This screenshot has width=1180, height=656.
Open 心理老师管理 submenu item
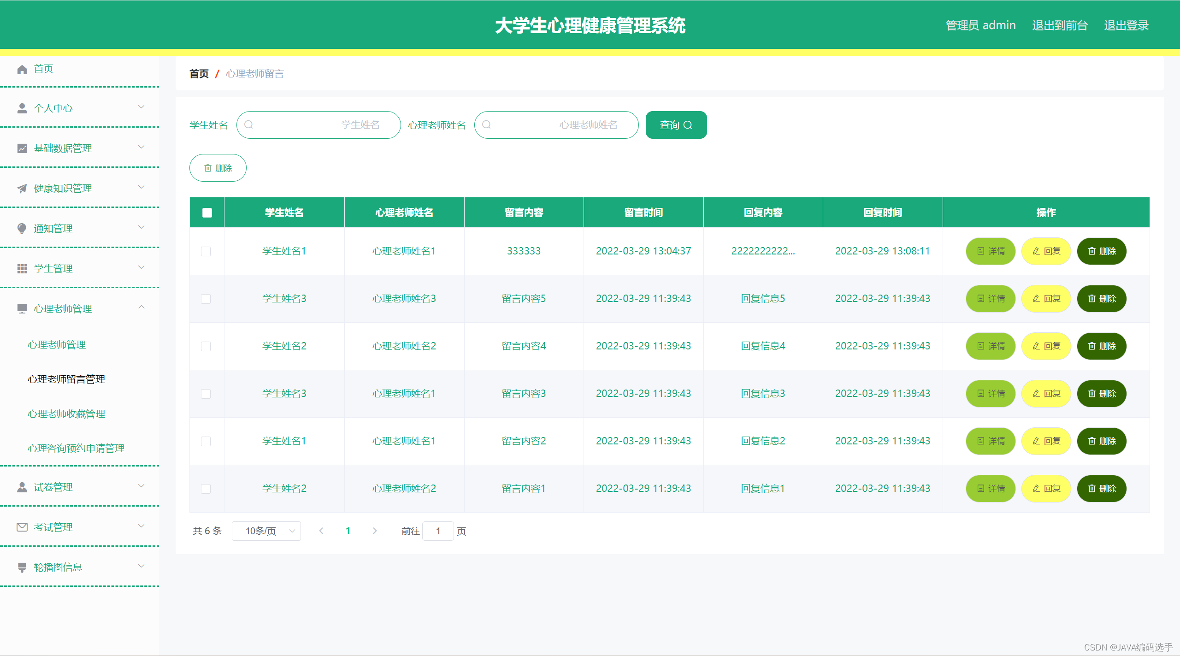[57, 345]
